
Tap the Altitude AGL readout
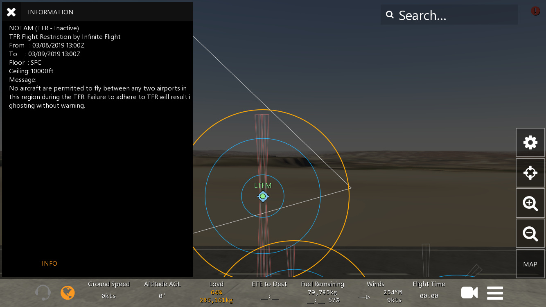162,290
